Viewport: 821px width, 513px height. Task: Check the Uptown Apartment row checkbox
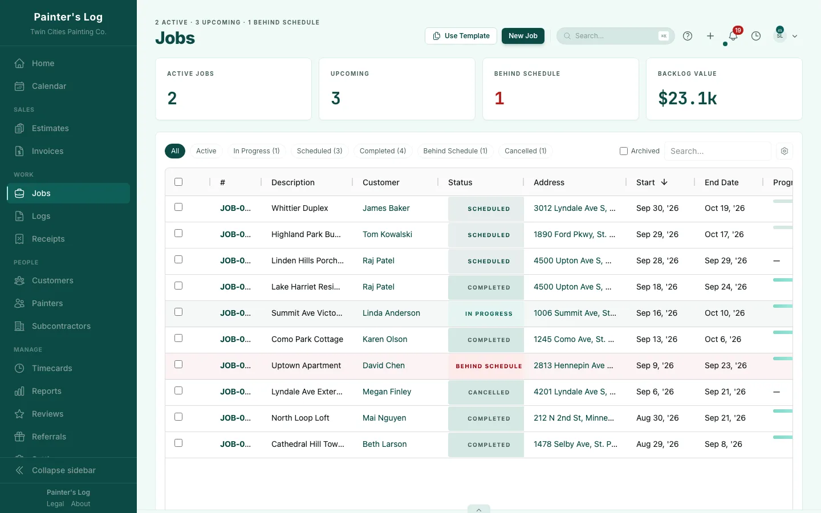tap(178, 364)
